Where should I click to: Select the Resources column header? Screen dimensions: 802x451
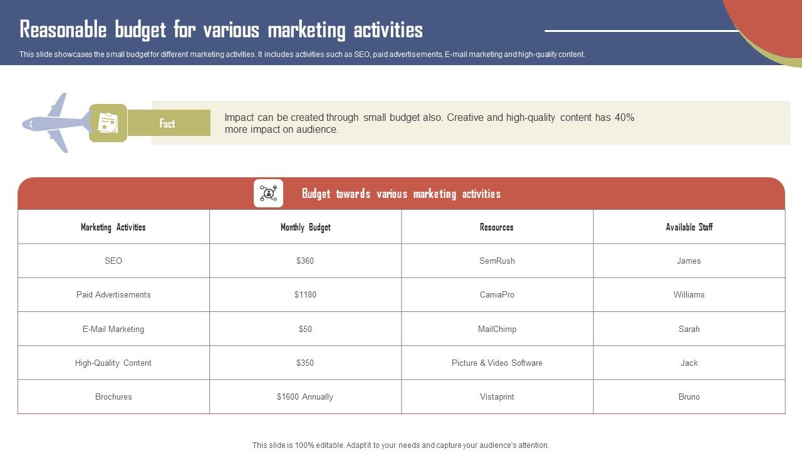[497, 227]
